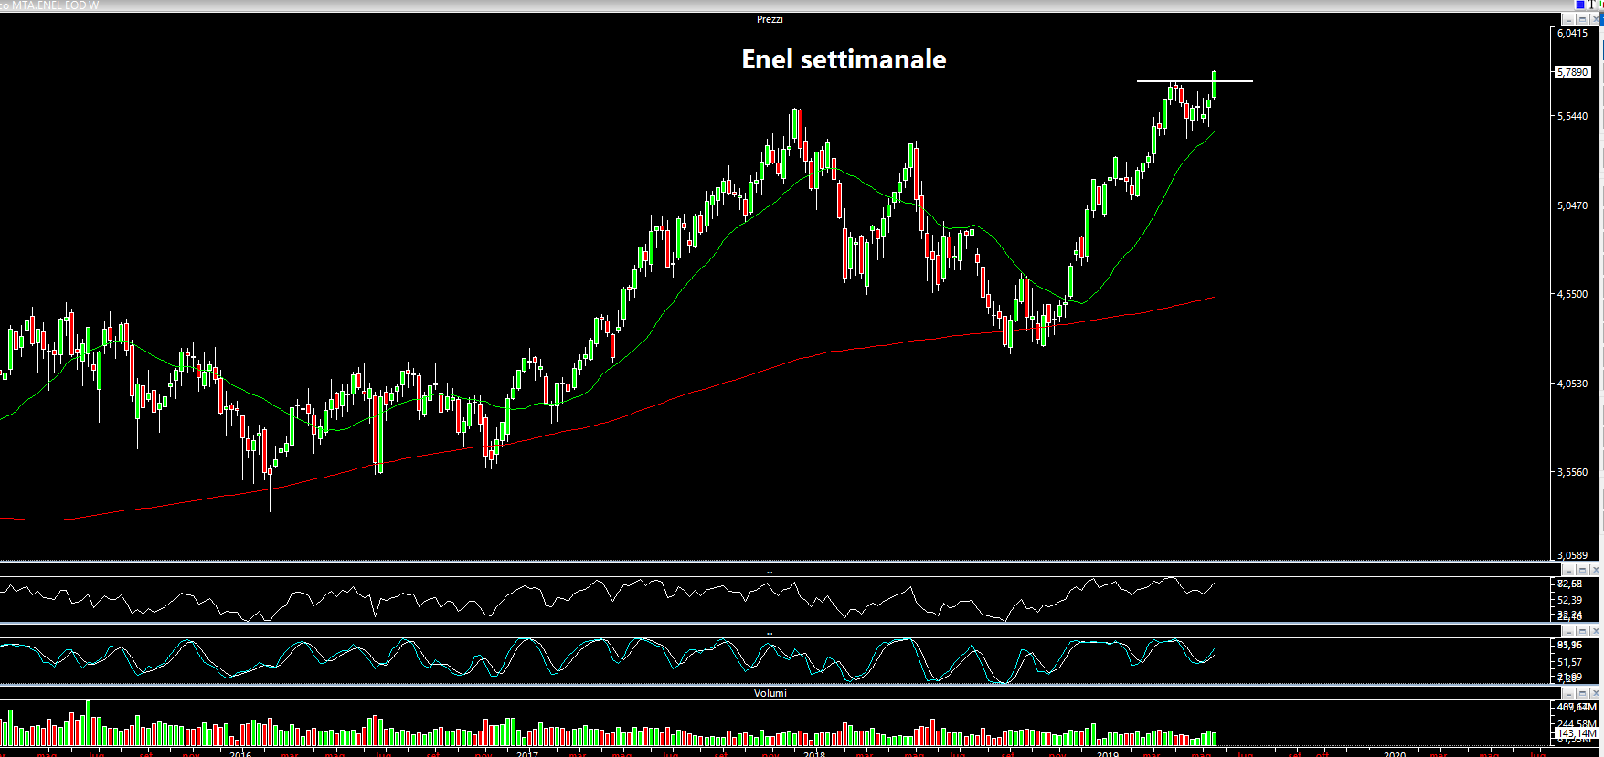The width and height of the screenshot is (1604, 757).
Task: Click the highlighted 143,14M volume label
Action: [x=1577, y=733]
